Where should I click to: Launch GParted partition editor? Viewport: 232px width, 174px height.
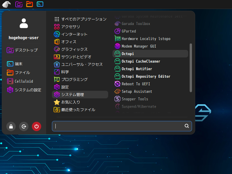[150, 31]
